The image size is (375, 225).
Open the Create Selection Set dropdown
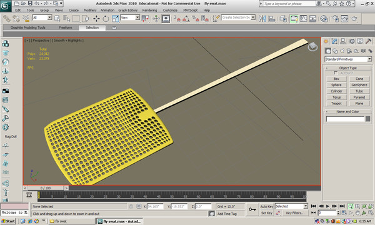pos(238,17)
